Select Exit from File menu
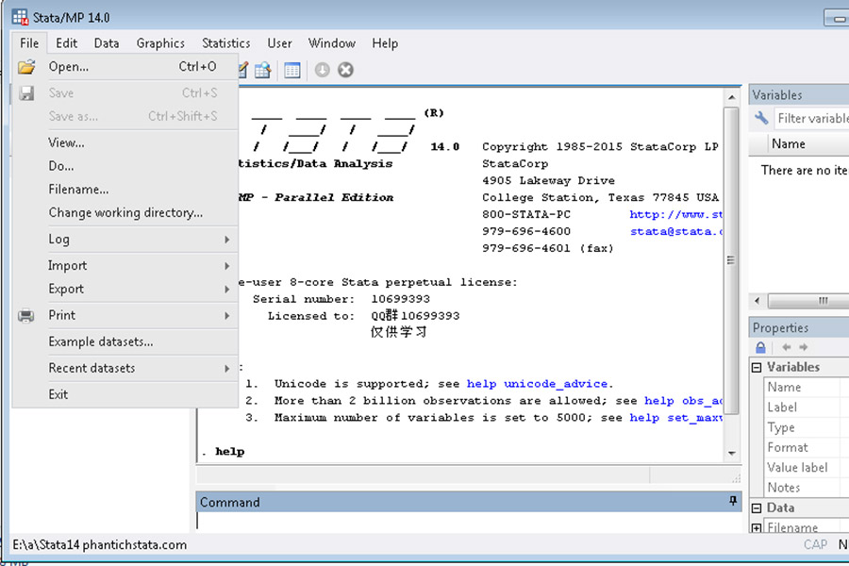The image size is (849, 566). click(125, 394)
